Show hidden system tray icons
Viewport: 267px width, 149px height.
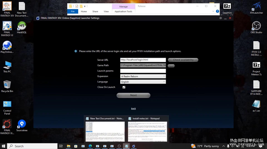[223, 146]
